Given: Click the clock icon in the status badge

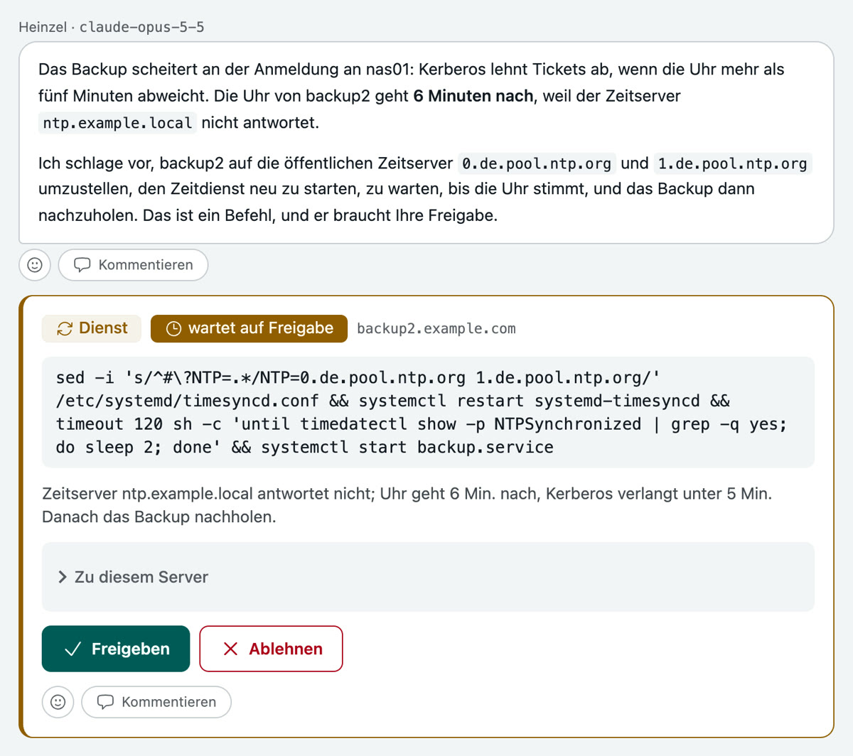Looking at the screenshot, I should tap(173, 328).
